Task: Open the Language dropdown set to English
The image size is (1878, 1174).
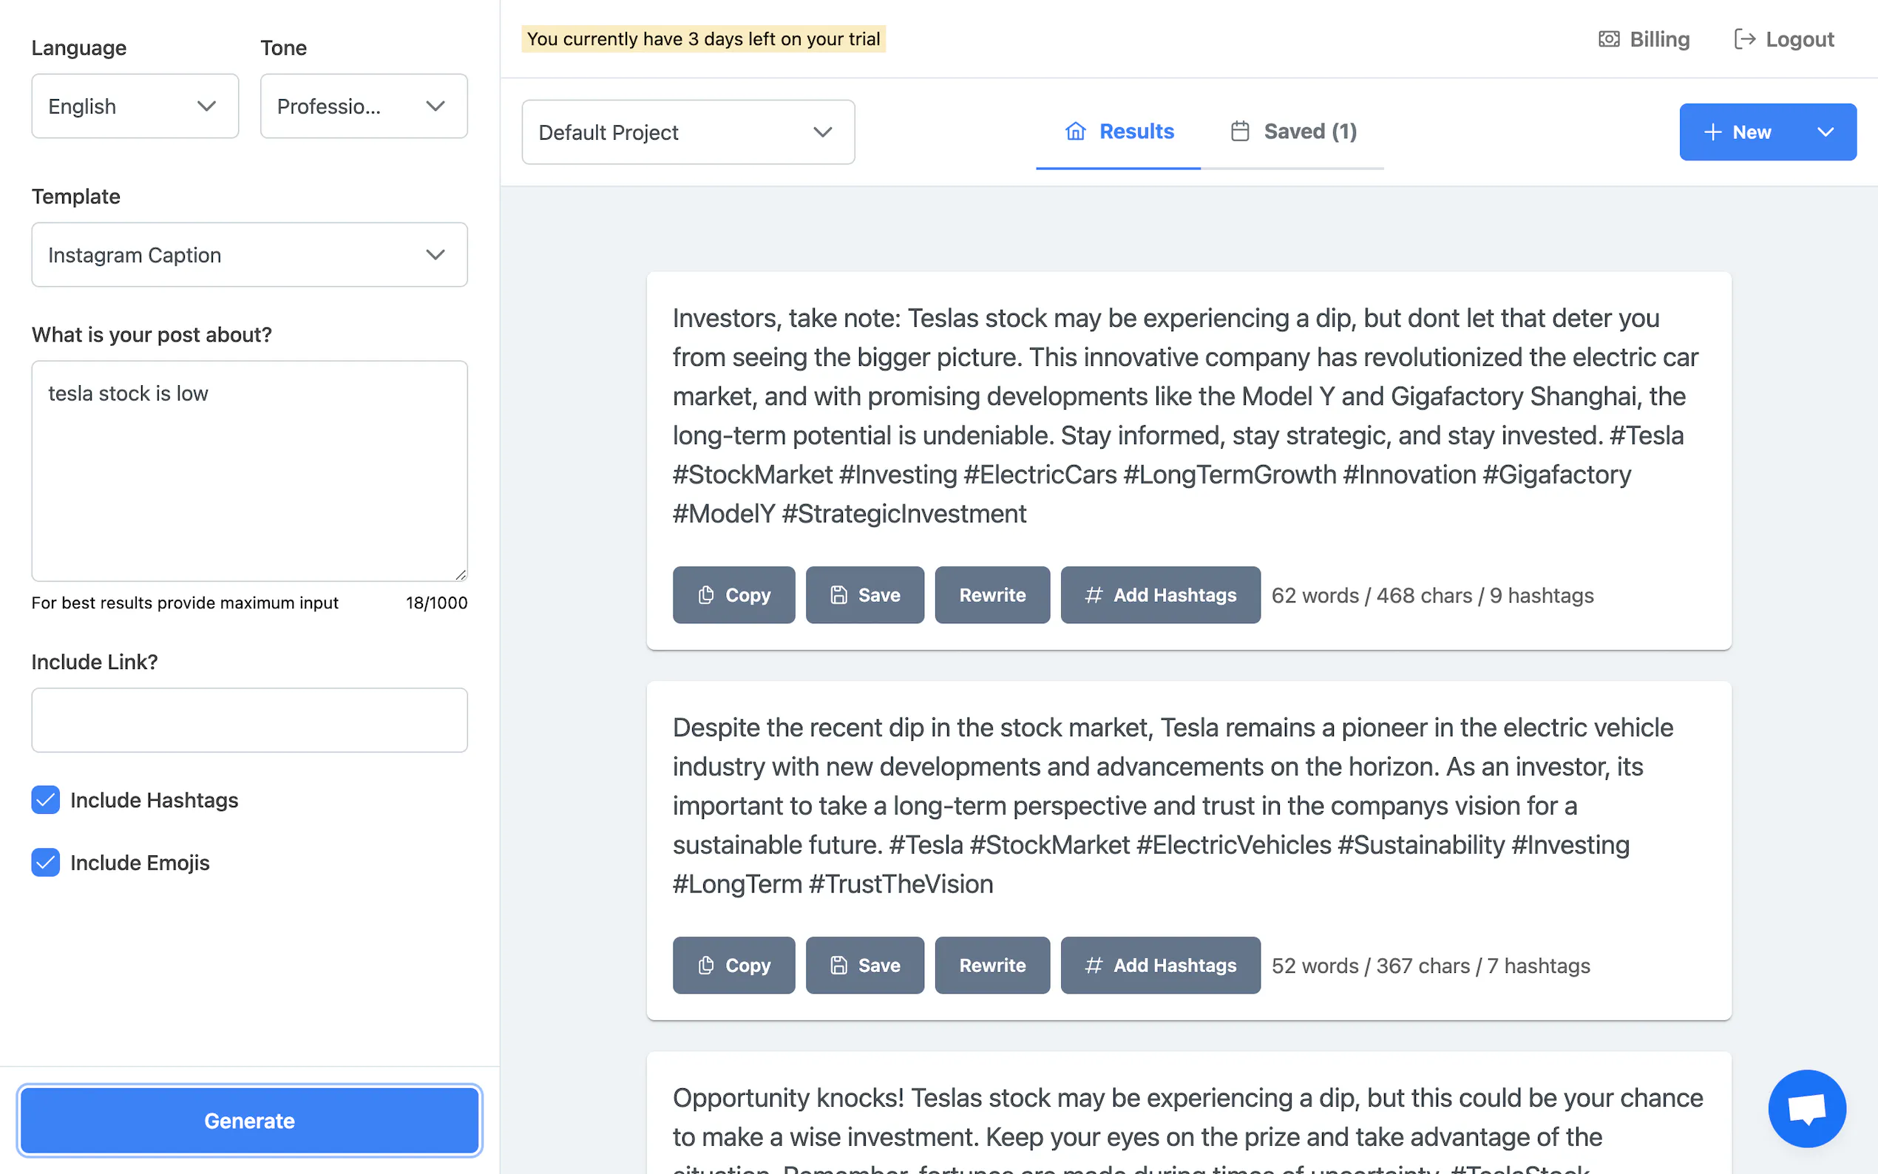Action: point(135,106)
